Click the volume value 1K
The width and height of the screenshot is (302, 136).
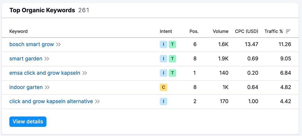pos(225,87)
